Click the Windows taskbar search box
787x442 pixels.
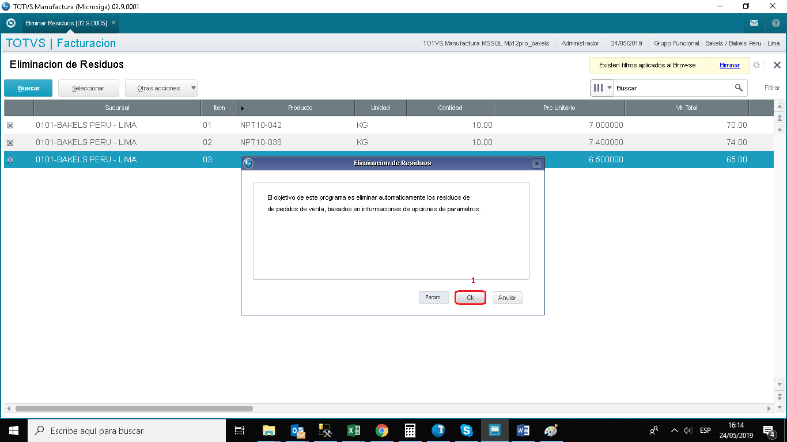click(126, 430)
